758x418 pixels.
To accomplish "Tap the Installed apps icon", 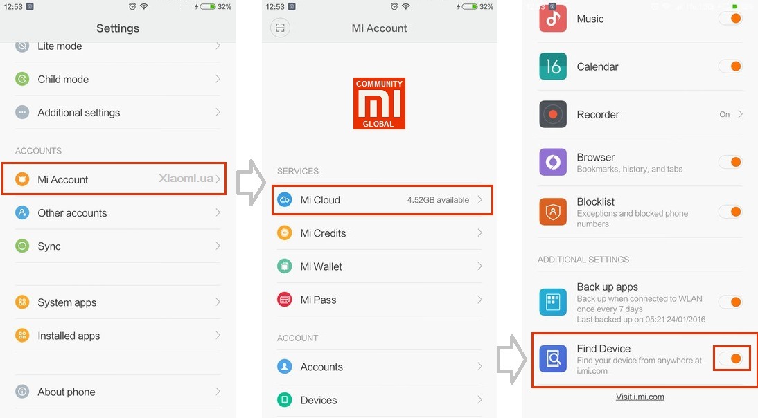I will pyautogui.click(x=22, y=336).
